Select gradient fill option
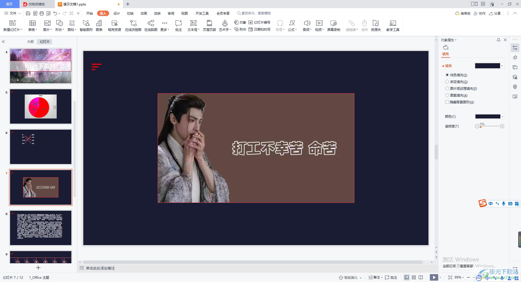521x282 pixels. pyautogui.click(x=456, y=82)
